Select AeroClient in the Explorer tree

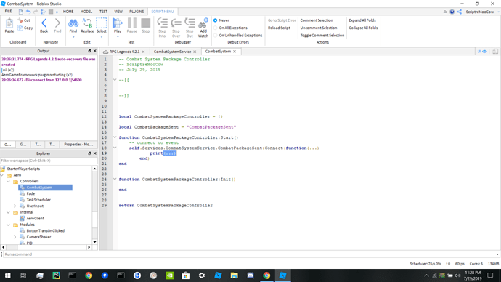(x=35, y=218)
